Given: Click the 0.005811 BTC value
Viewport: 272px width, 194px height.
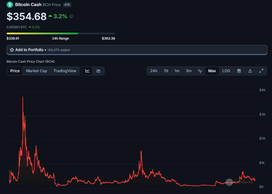Looking at the screenshot, I should pos(17,27).
